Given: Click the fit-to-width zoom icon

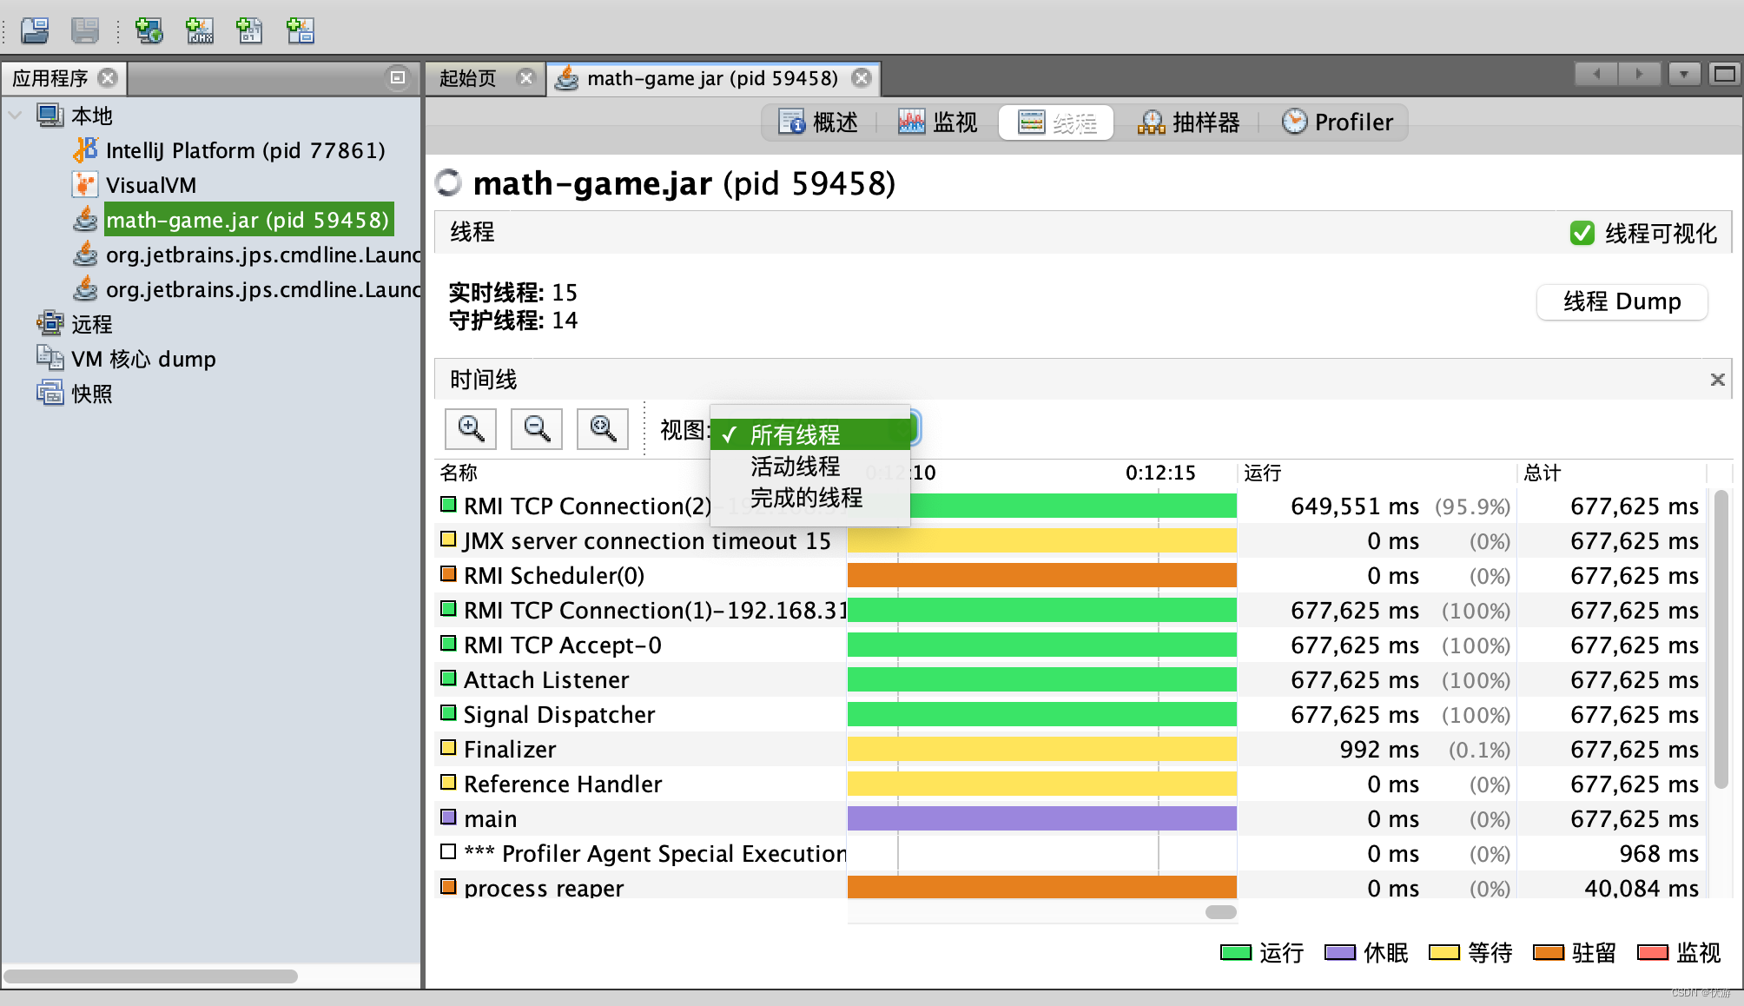Looking at the screenshot, I should pos(602,428).
